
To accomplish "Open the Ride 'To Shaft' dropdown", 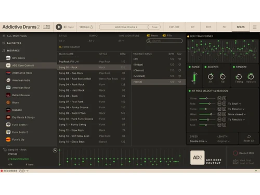I will [x=235, y=103].
